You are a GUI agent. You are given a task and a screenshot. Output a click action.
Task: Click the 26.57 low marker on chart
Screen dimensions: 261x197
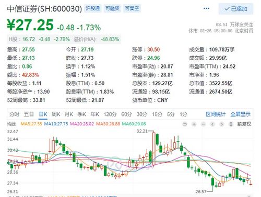201,192
